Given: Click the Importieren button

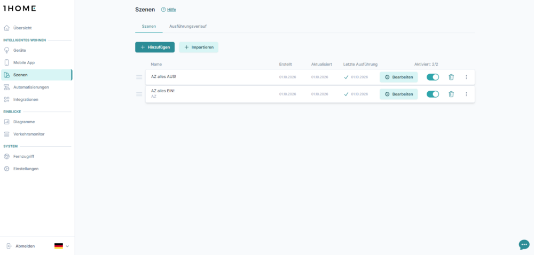Looking at the screenshot, I should (x=199, y=47).
